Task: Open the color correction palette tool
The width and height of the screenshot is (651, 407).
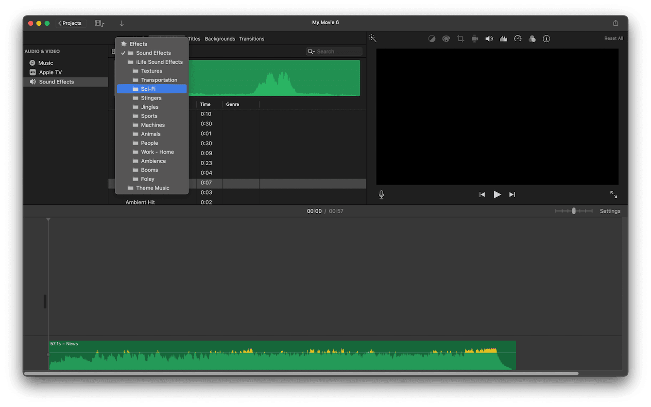Action: [446, 39]
